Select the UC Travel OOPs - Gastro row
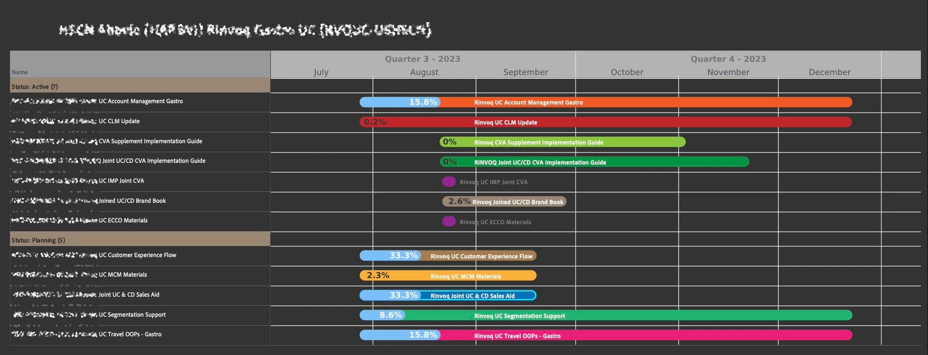 140,335
